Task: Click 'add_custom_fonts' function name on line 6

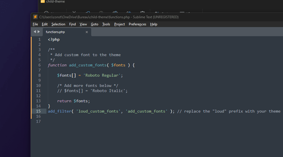Action: coord(88,65)
